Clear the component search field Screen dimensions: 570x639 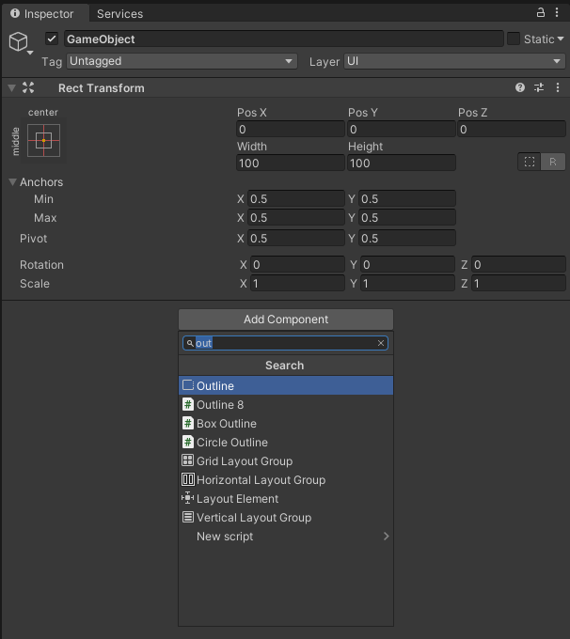coord(381,343)
